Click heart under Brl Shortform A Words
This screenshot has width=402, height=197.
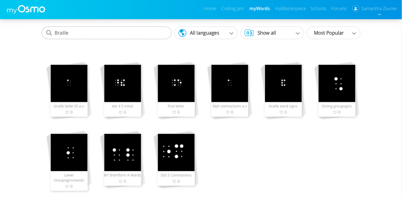pyautogui.click(x=121, y=182)
